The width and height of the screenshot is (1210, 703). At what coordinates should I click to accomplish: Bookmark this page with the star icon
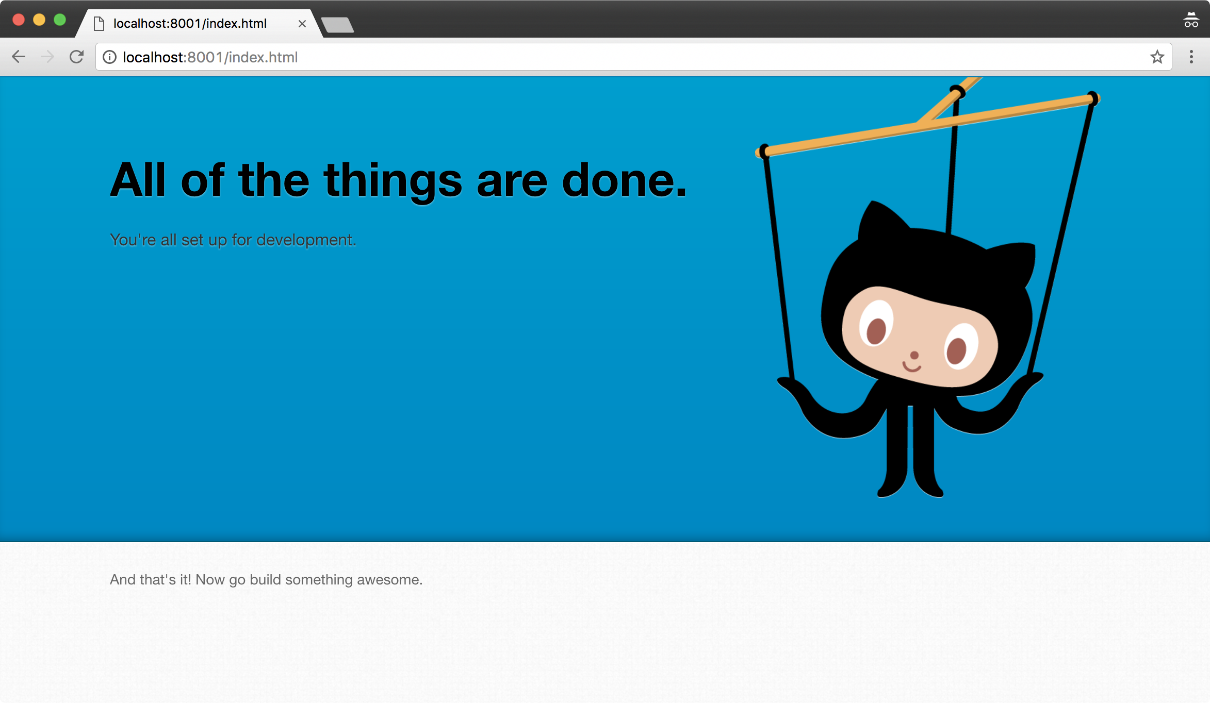1157,57
